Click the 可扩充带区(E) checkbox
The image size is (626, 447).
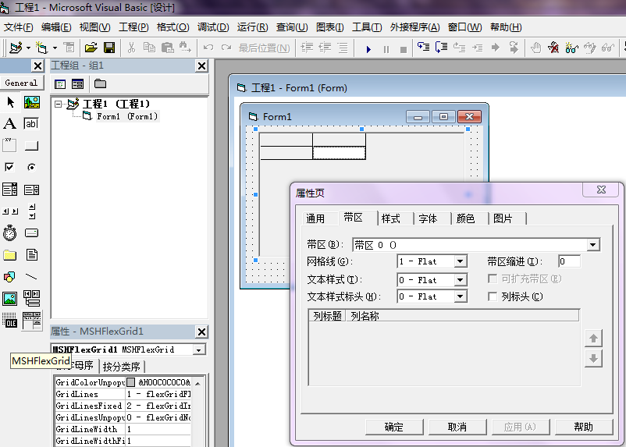pos(493,278)
